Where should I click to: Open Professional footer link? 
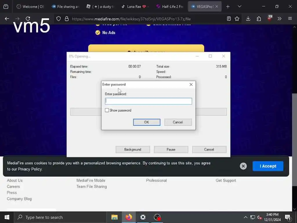click(x=156, y=180)
